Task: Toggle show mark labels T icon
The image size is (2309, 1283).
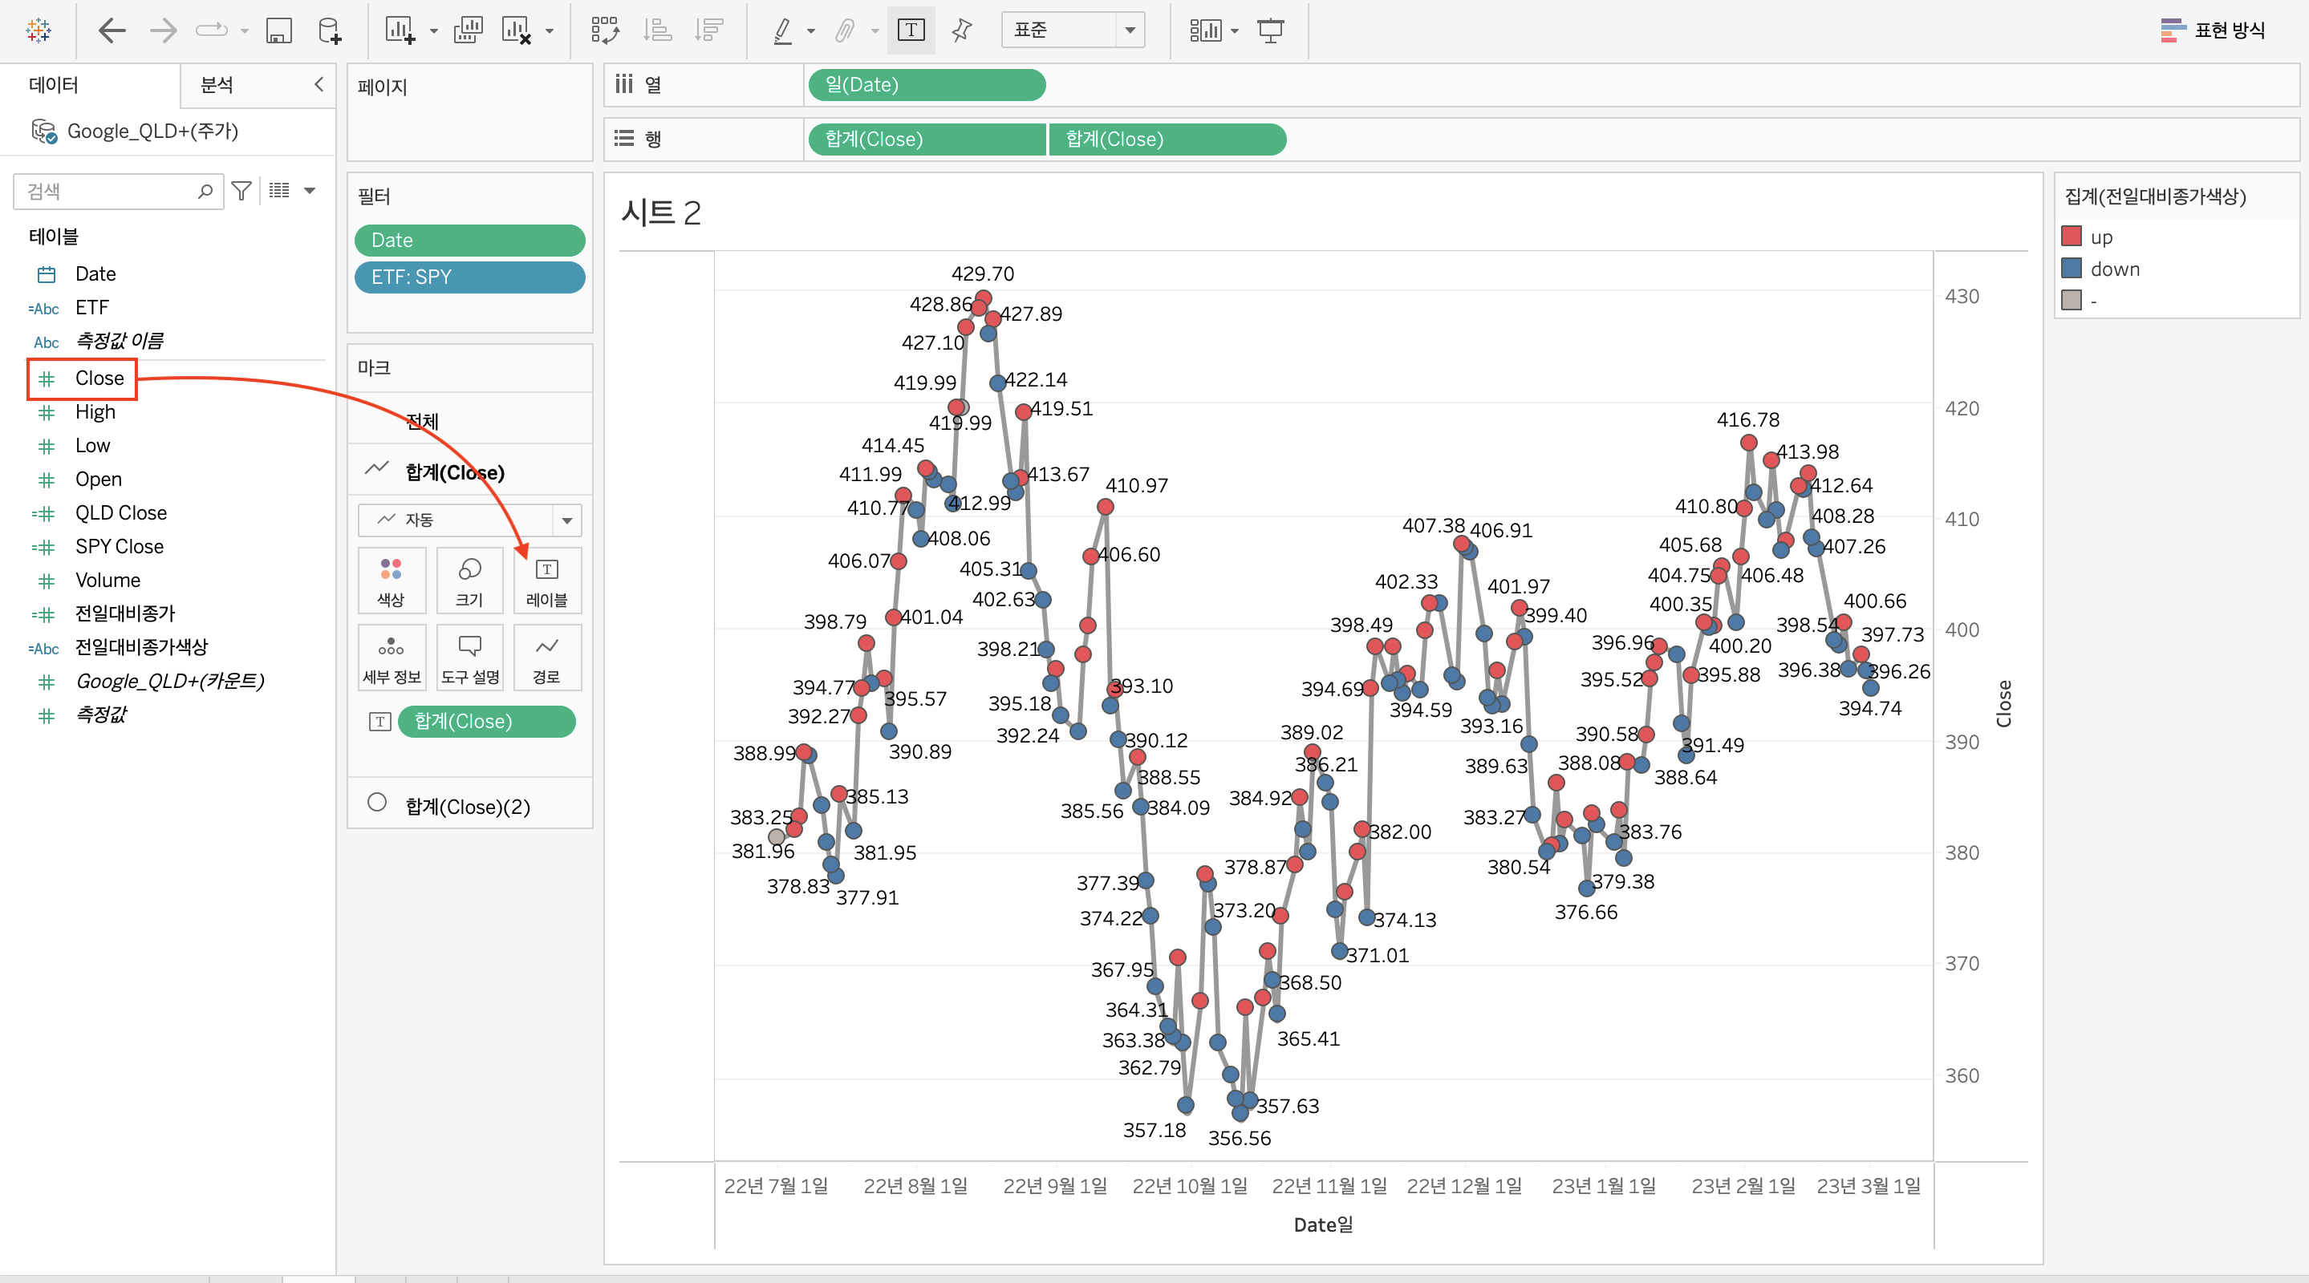Action: point(911,30)
